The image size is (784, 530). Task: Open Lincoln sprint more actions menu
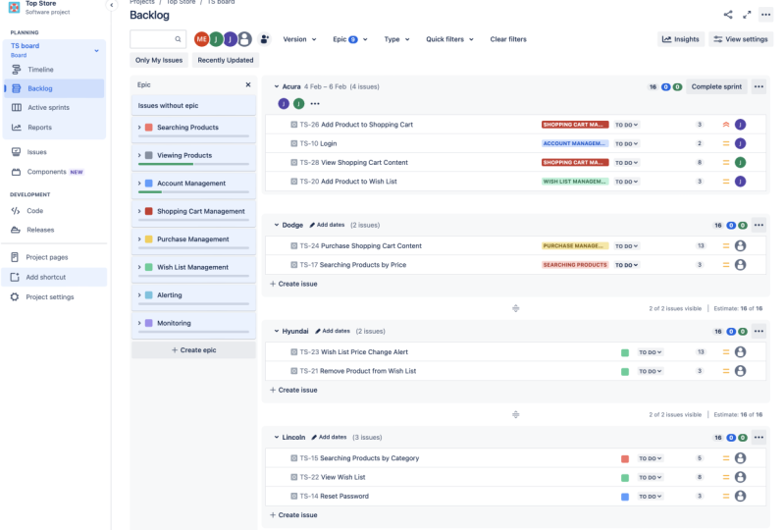pos(758,438)
